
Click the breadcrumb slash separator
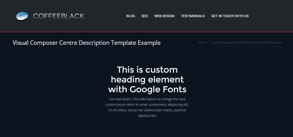[208, 43]
